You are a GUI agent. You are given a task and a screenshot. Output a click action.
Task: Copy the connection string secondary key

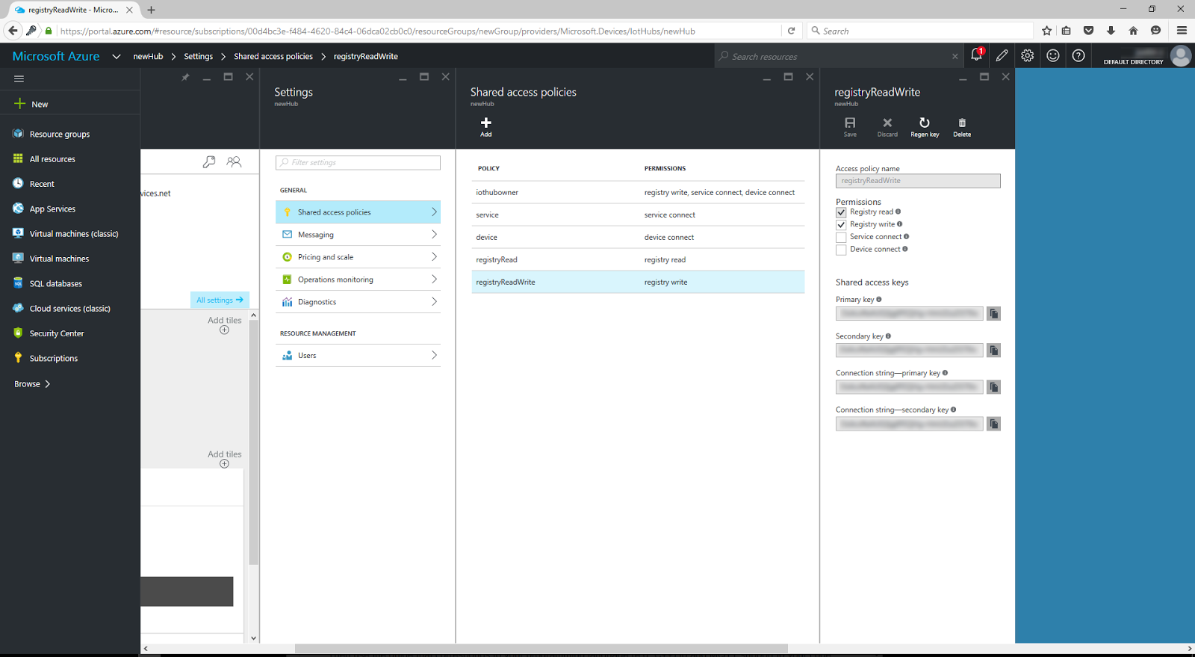pos(993,424)
